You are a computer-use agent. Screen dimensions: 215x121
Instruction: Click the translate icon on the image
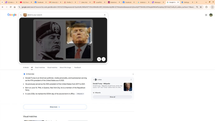pyautogui.click(x=99, y=59)
